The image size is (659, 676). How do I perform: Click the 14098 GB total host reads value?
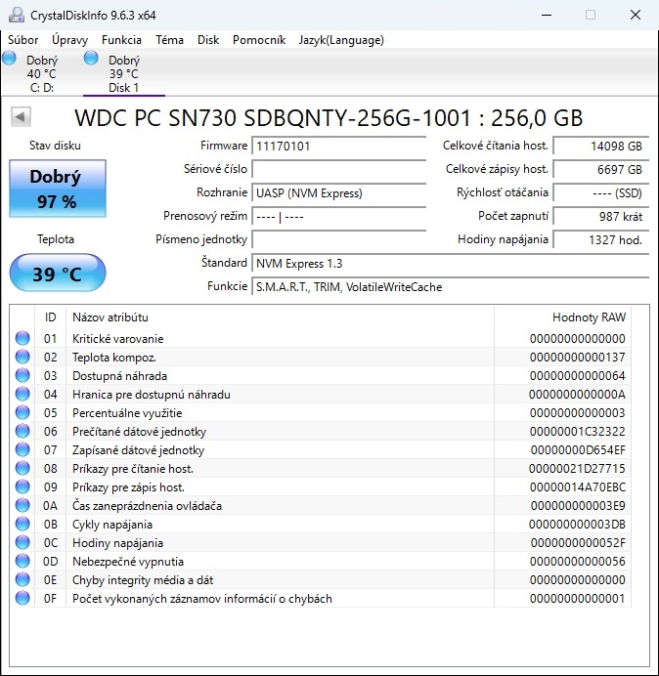coord(600,147)
